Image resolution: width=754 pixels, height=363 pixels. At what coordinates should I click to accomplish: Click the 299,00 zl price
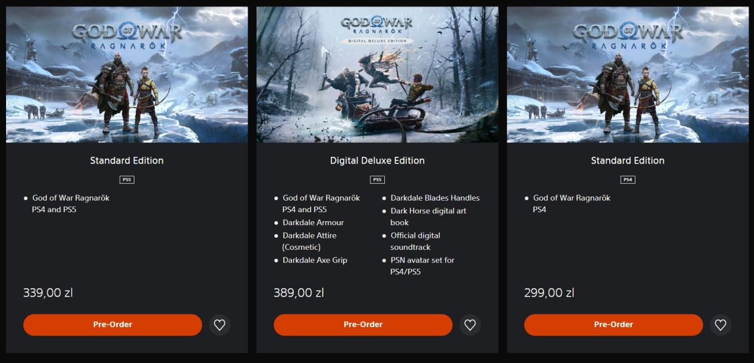549,293
